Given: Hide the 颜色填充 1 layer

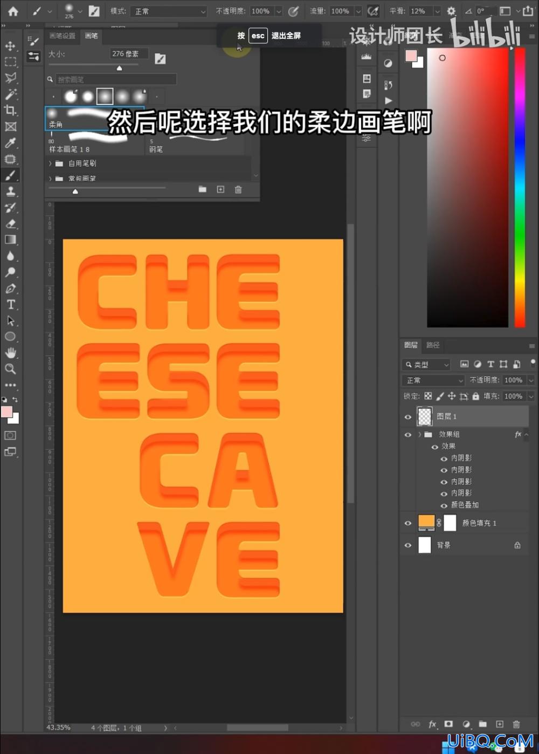Looking at the screenshot, I should pyautogui.click(x=408, y=523).
